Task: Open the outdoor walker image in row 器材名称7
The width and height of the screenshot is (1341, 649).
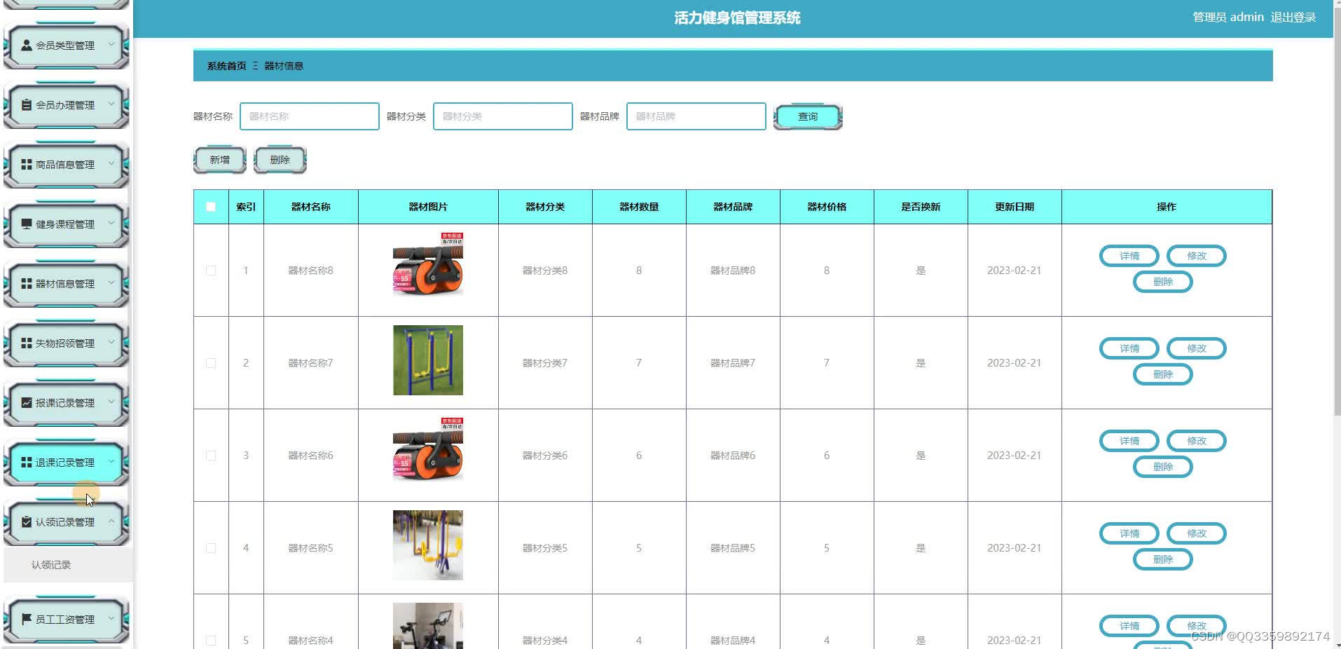Action: (x=428, y=360)
